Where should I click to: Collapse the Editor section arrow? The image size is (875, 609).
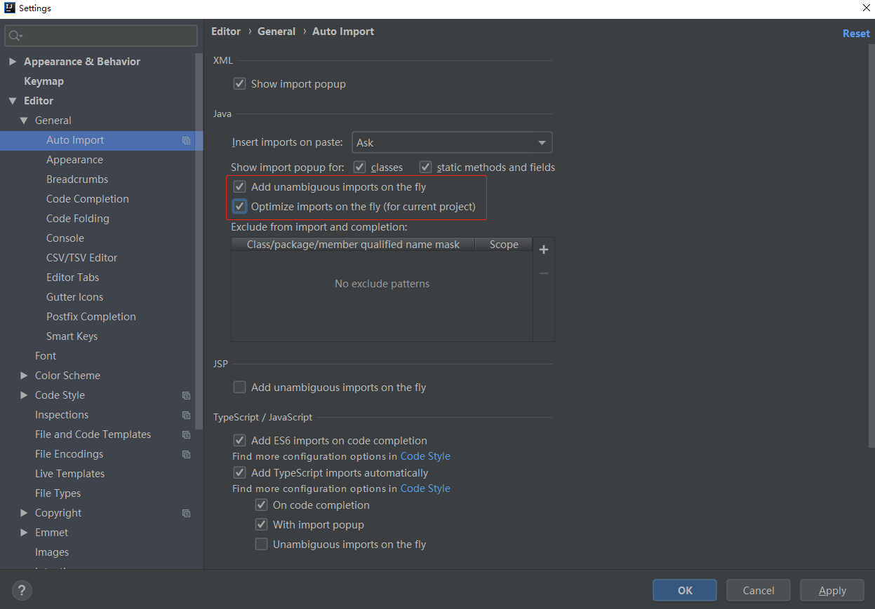point(12,101)
